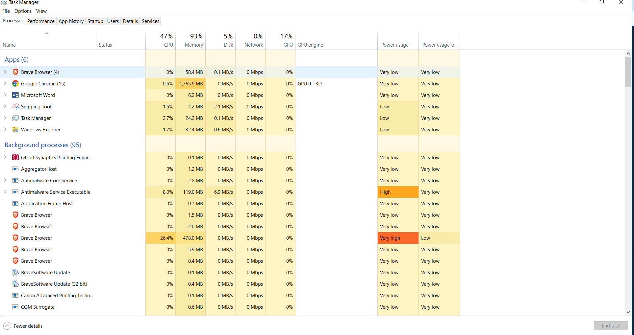This screenshot has height=335, width=634.
Task: Expand the Microsoft Word entry
Action: coord(5,95)
